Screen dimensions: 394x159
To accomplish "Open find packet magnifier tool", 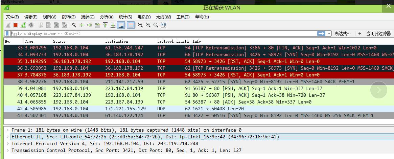I will click(74, 25).
